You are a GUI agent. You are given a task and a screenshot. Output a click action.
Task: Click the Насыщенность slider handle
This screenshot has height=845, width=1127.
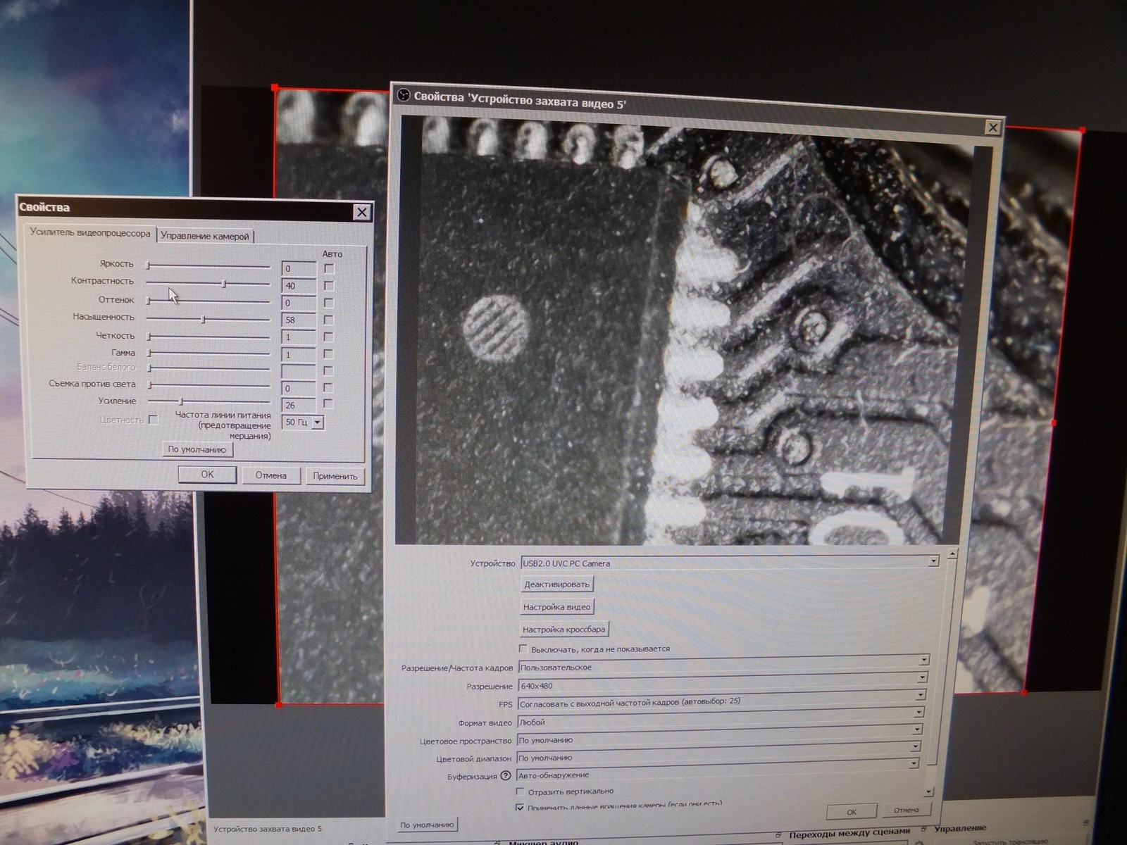tap(204, 320)
